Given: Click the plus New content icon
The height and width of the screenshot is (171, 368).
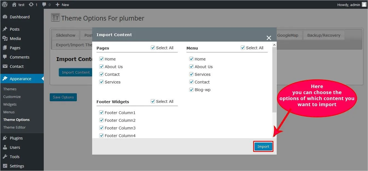Looking at the screenshot, I should click(x=57, y=5).
